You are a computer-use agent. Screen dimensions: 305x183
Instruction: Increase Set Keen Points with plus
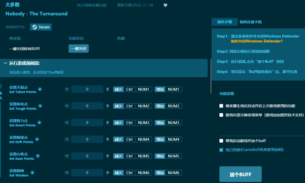(107, 156)
